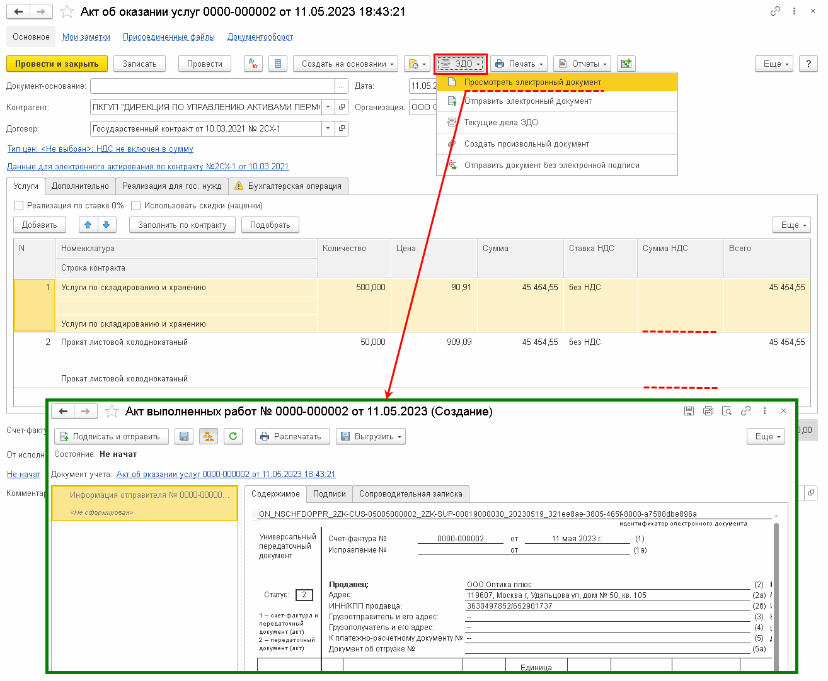This screenshot has width=828, height=681.
Task: Open the Отчеты dropdown
Action: (x=582, y=64)
